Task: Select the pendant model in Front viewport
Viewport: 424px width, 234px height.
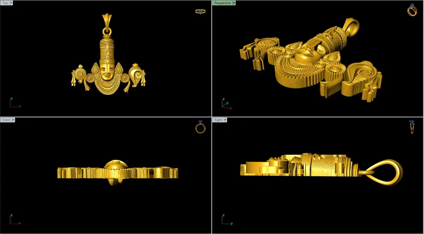Action: pyautogui.click(x=117, y=173)
